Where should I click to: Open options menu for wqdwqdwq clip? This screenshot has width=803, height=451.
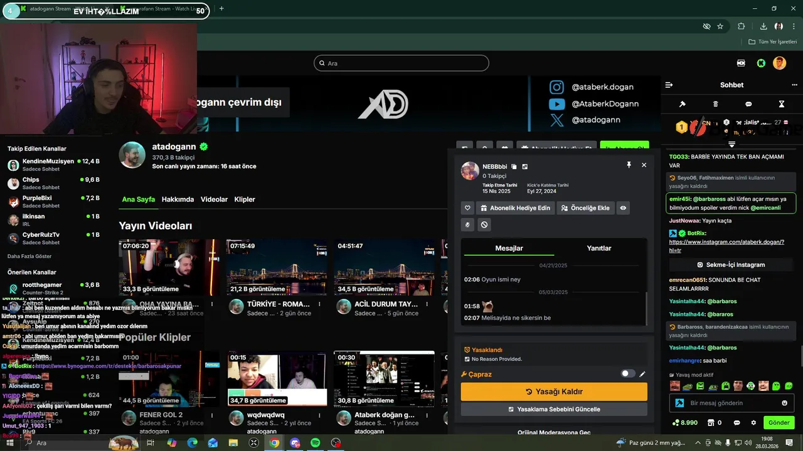[320, 415]
